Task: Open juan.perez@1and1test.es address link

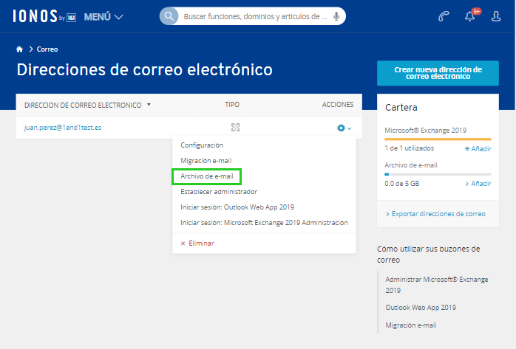Action: pos(63,128)
